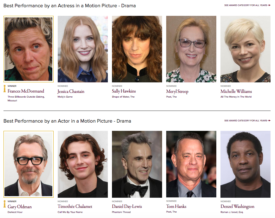The image size is (275, 218).
Task: Open the film link 'Shape of Water, The'
Action: pyautogui.click(x=123, y=97)
